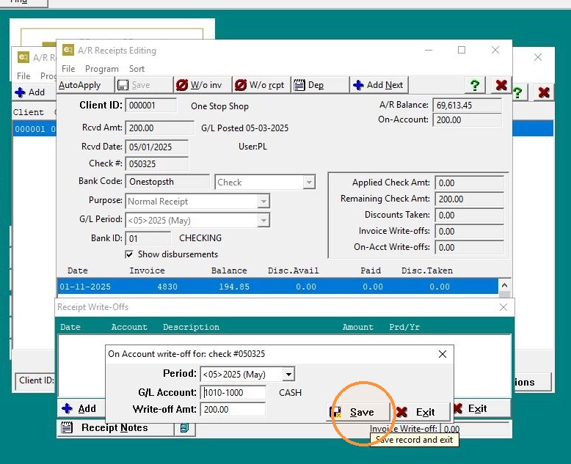571x464 pixels.
Task: Click green help icon in background A/R window
Action: tap(518, 92)
